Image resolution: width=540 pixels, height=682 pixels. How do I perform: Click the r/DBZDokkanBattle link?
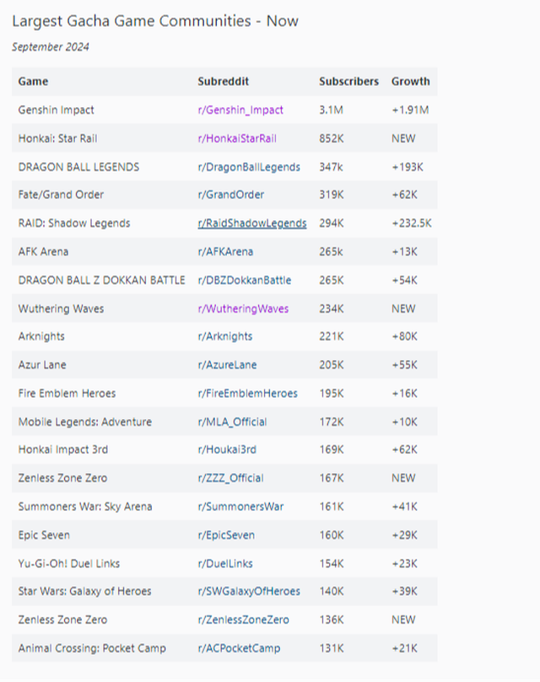click(244, 280)
